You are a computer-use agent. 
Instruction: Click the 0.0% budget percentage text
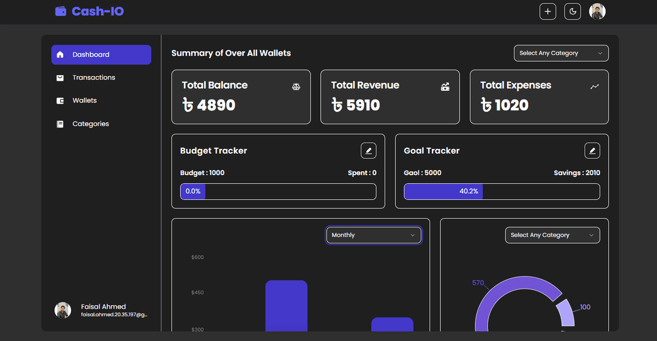coord(193,192)
